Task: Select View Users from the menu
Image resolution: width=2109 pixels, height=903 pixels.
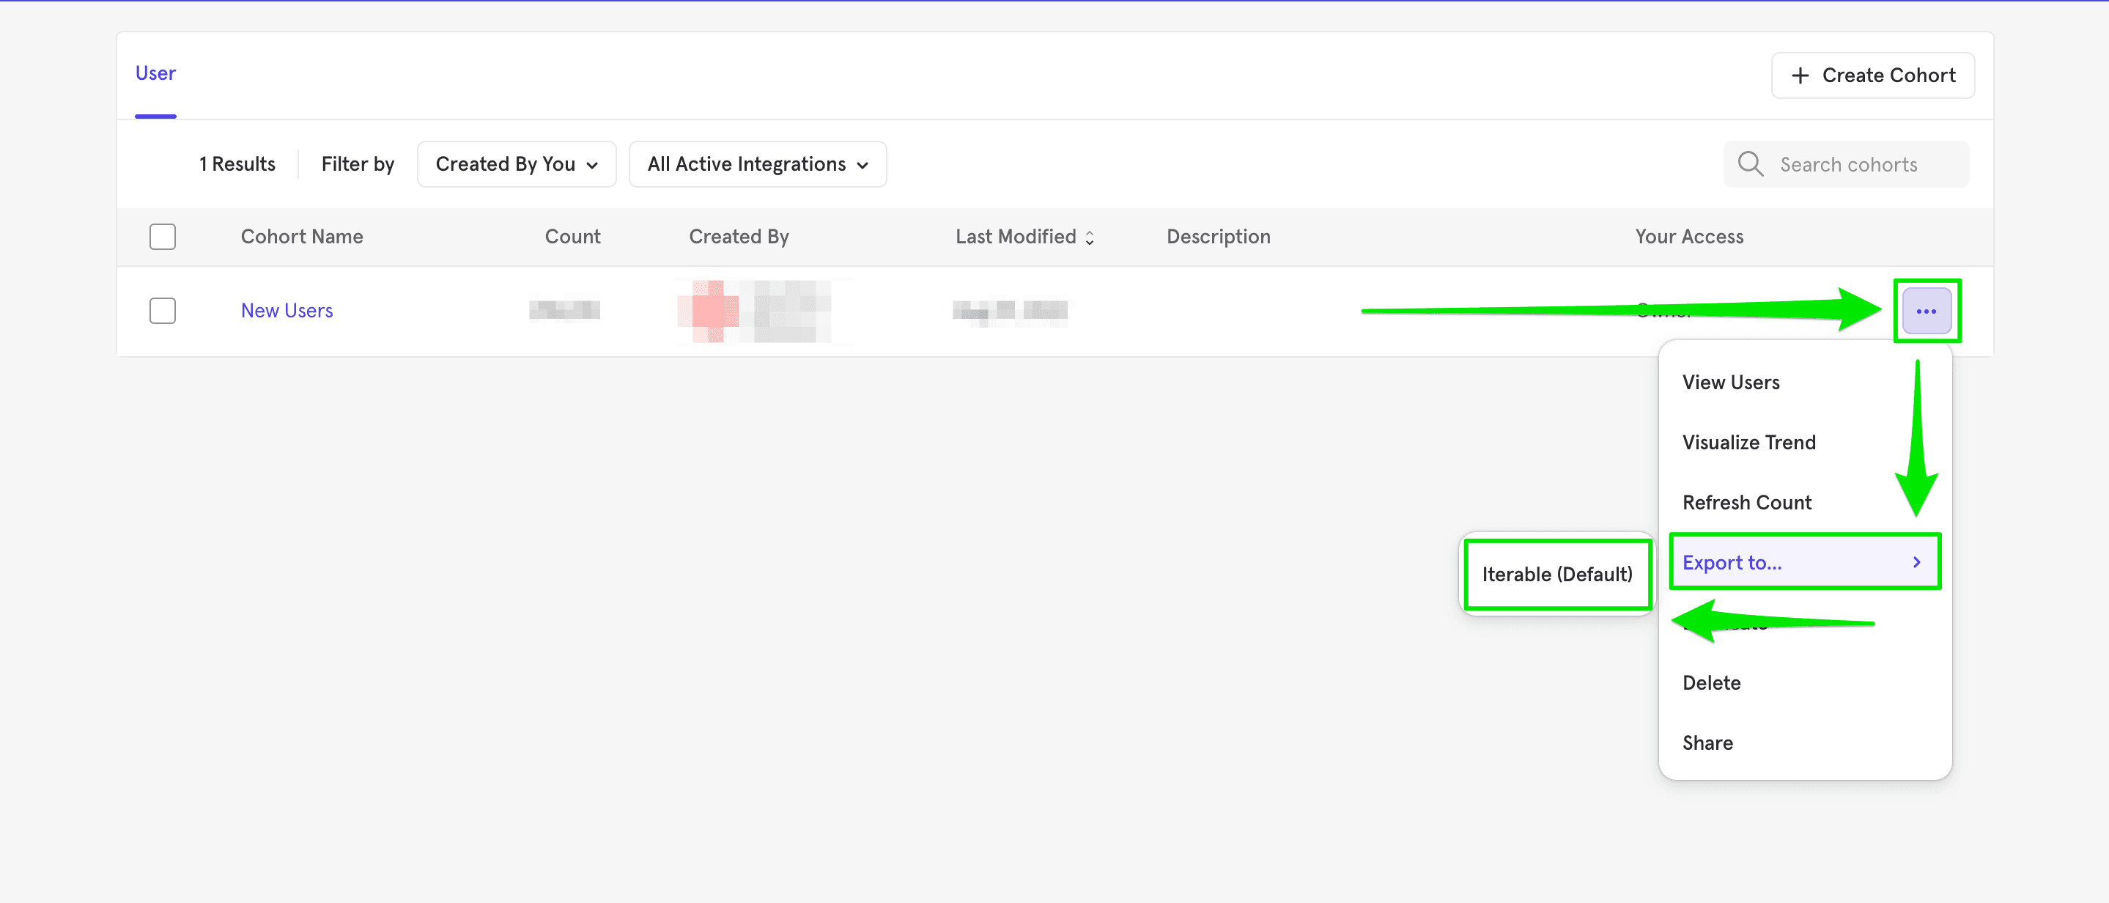Action: pos(1731,383)
